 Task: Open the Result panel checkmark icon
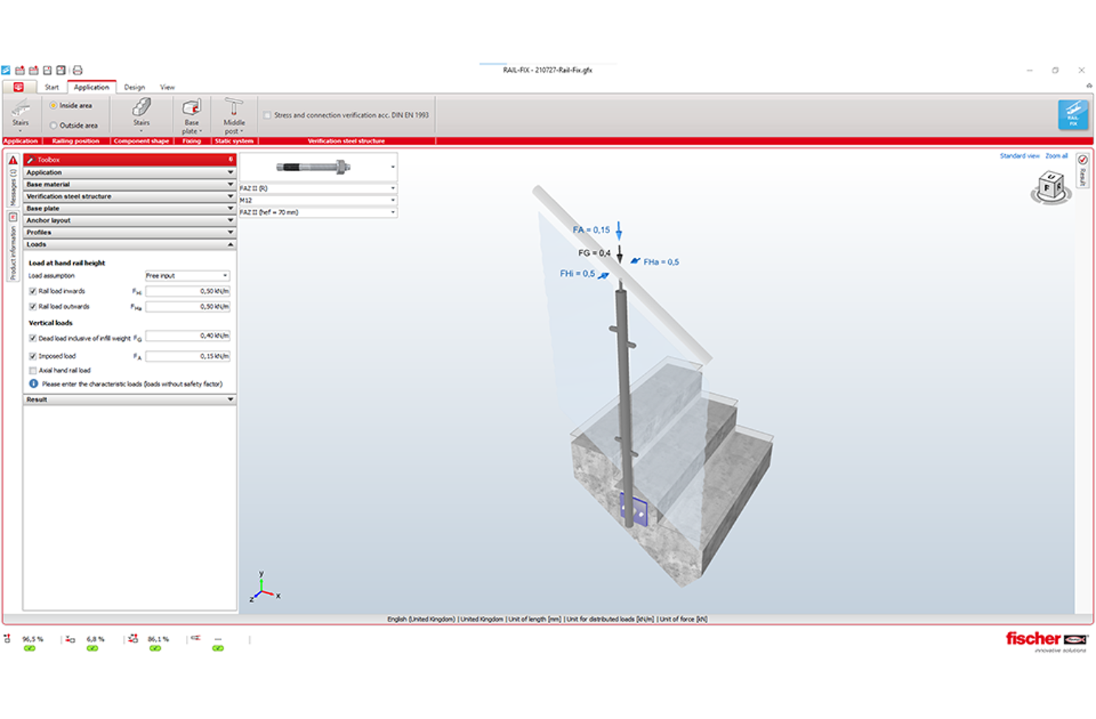click(1083, 160)
